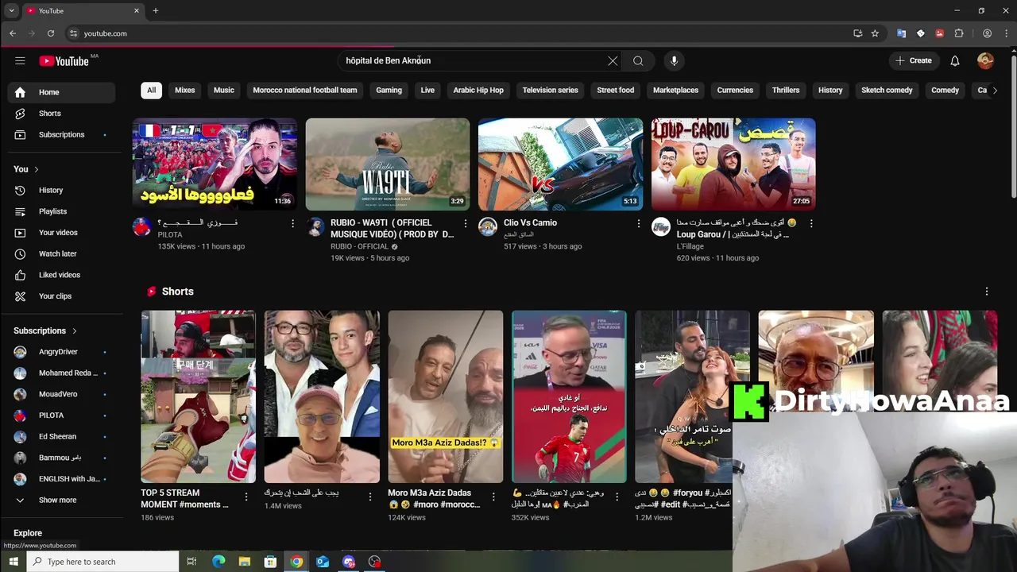Image resolution: width=1017 pixels, height=572 pixels.
Task: Open Liked videos in sidebar
Action: pos(62,275)
